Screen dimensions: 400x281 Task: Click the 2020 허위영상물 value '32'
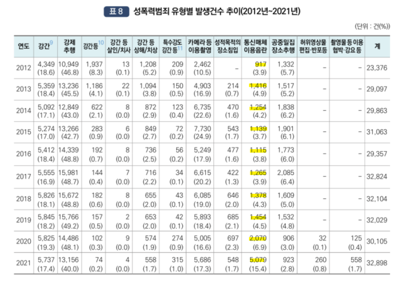coord(323,238)
